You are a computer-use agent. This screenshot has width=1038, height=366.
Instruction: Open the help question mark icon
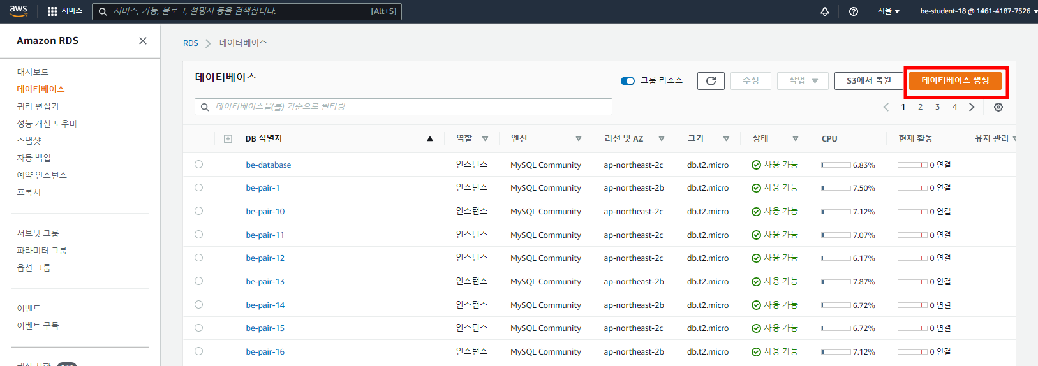pos(854,11)
